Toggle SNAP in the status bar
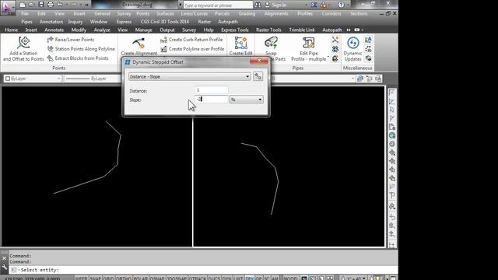498x280 pixels. point(95,278)
